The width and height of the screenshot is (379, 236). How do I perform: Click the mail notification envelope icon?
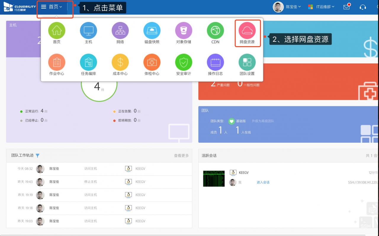click(x=346, y=7)
